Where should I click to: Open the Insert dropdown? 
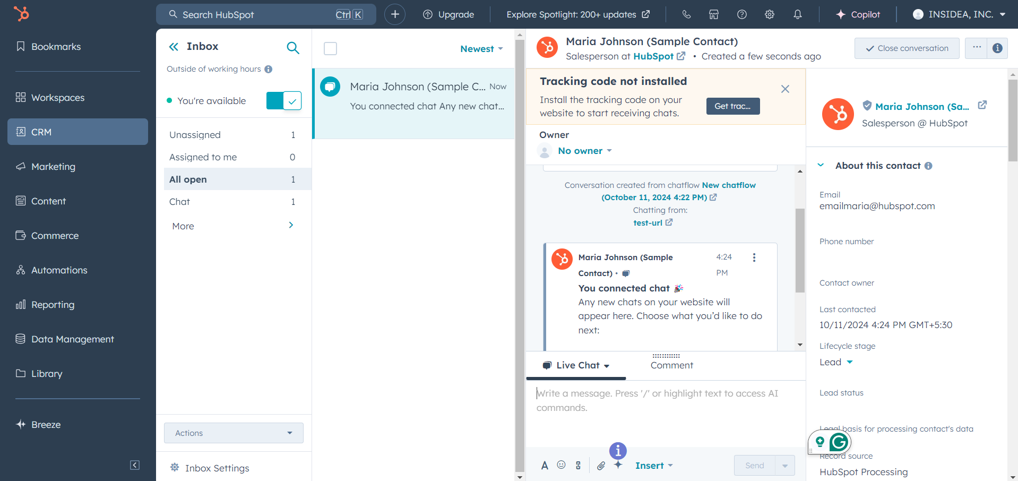pos(654,466)
